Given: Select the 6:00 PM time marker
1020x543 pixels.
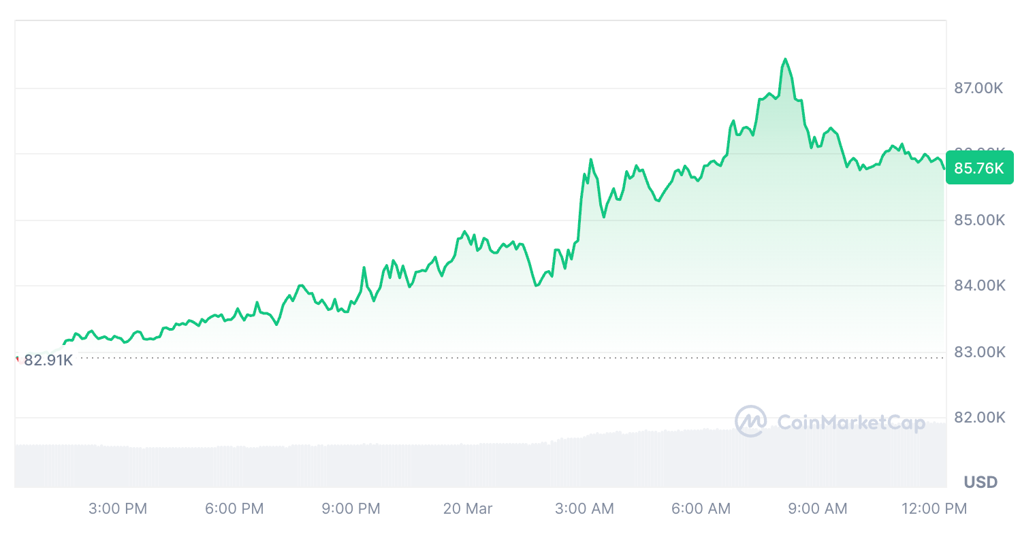Looking at the screenshot, I should point(234,508).
